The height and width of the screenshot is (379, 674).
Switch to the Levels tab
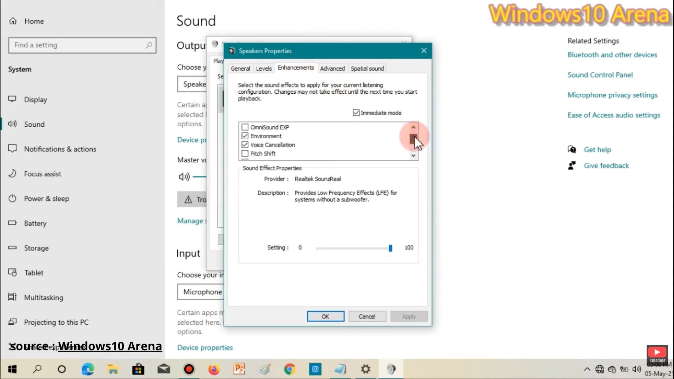264,68
